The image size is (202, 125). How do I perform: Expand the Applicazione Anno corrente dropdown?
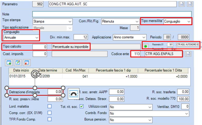(x=130, y=37)
